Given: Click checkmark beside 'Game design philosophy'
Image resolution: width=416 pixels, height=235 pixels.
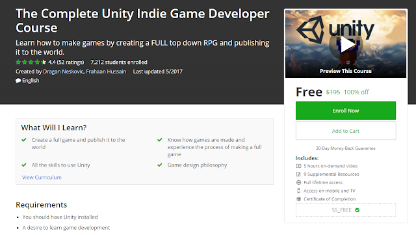Looking at the screenshot, I should click(160, 165).
